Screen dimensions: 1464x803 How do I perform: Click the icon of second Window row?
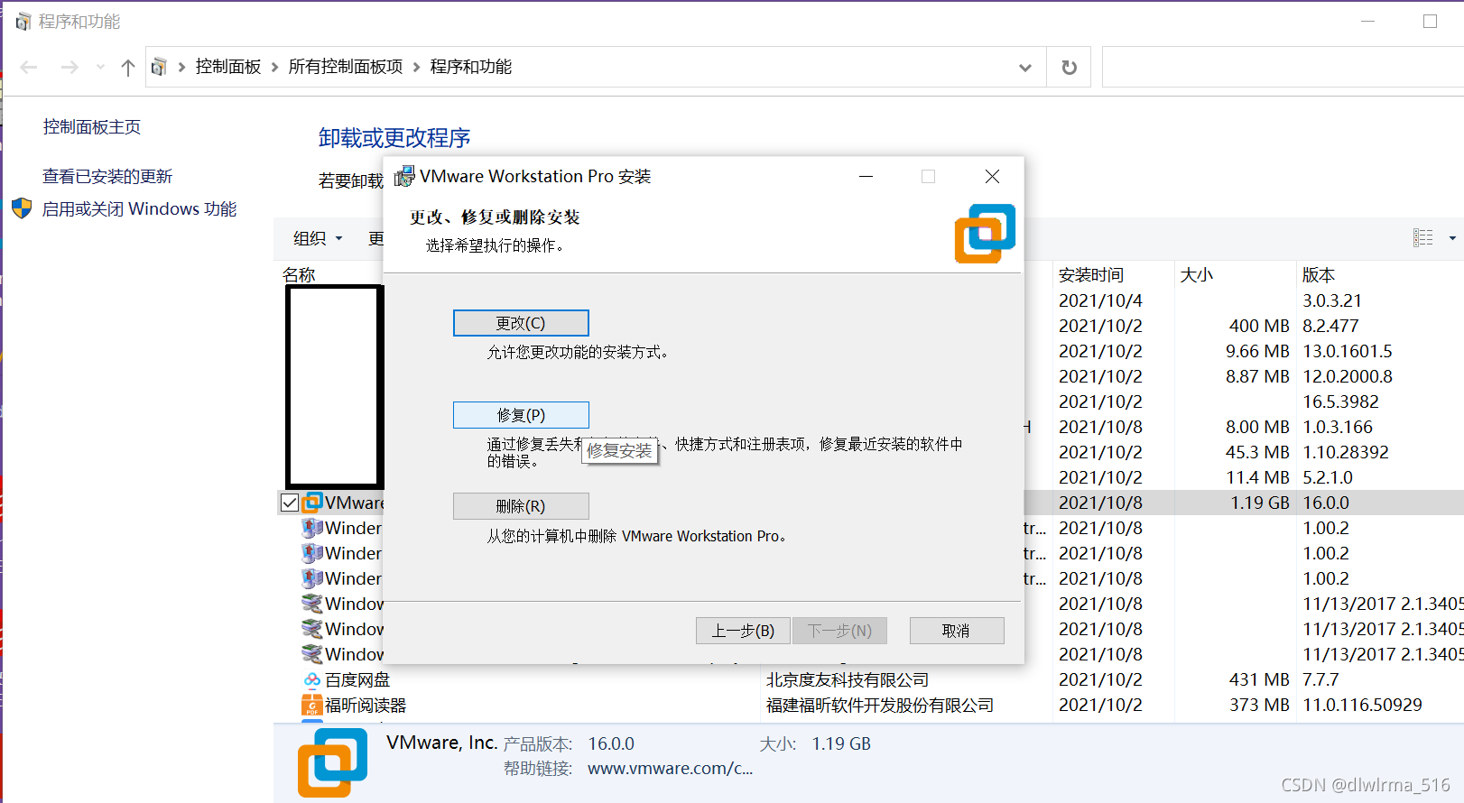click(312, 629)
